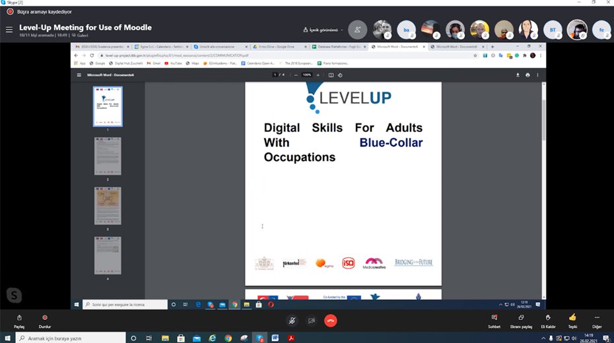Viewport: 614px width, 343px height.
Task: Click the Windows taskbar search box
Action: click(69, 338)
